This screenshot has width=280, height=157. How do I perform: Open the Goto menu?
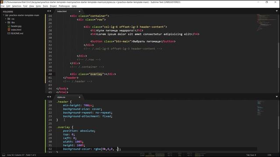[38, 6]
